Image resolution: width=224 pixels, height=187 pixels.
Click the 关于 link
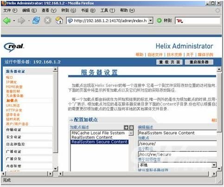point(190,55)
